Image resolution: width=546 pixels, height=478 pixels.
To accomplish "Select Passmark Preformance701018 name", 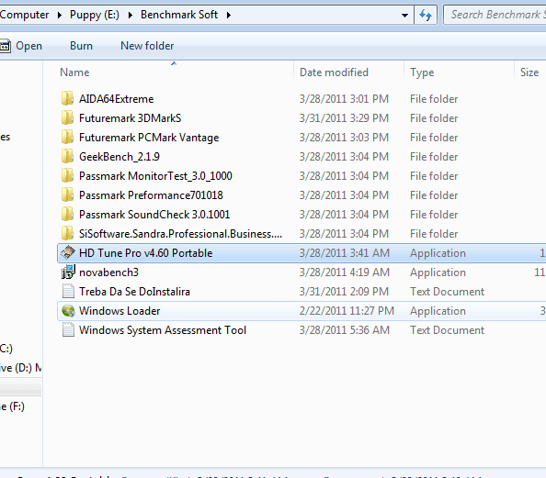I will coord(151,195).
